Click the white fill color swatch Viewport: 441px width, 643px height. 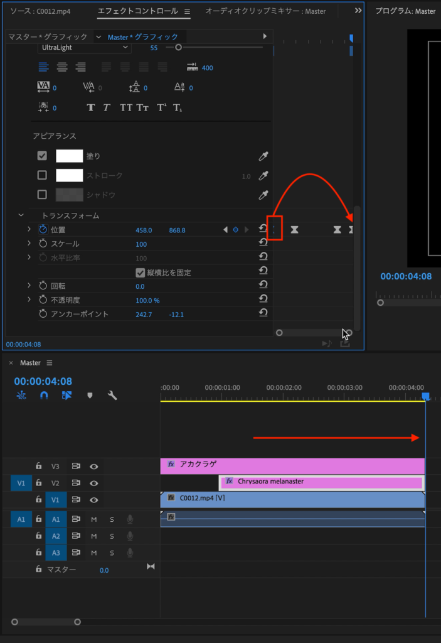[70, 156]
